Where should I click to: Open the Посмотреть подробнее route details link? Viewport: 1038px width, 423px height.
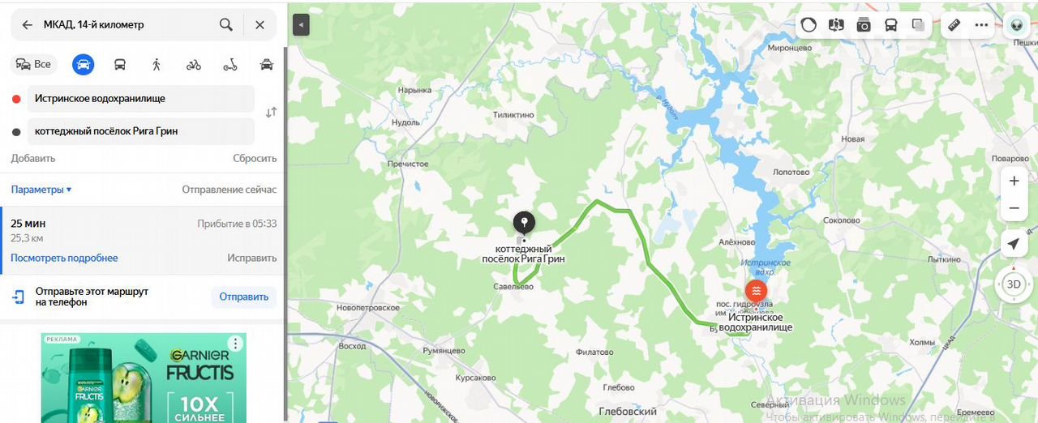click(x=64, y=258)
